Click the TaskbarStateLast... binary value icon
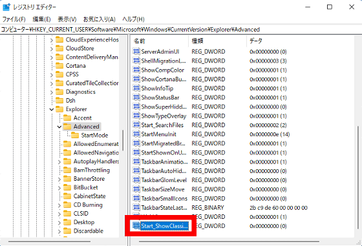The width and height of the screenshot is (362, 246). 136,207
